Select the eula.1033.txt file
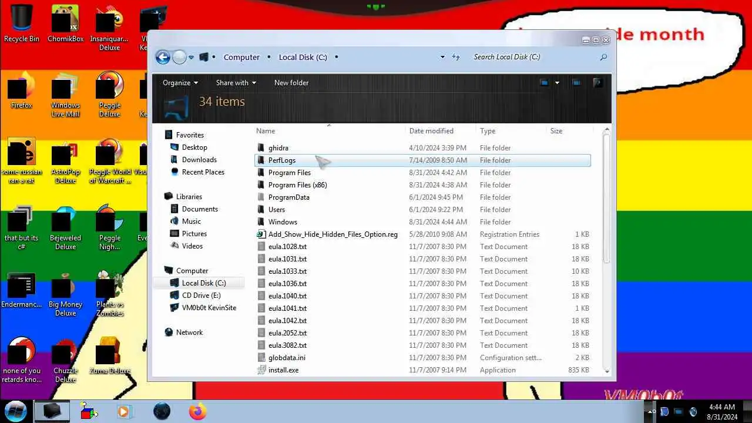Image resolution: width=752 pixels, height=423 pixels. pyautogui.click(x=422, y=271)
